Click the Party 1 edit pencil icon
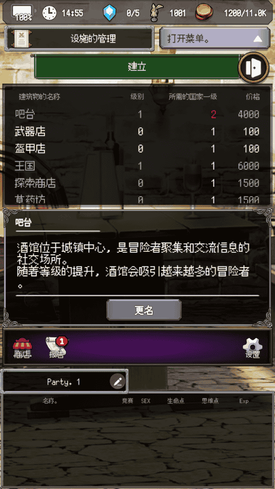The width and height of the screenshot is (275, 489). [x=117, y=382]
